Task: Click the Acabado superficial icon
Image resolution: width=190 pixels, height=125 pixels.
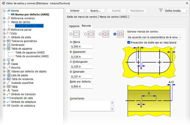Action: (x=8, y=83)
